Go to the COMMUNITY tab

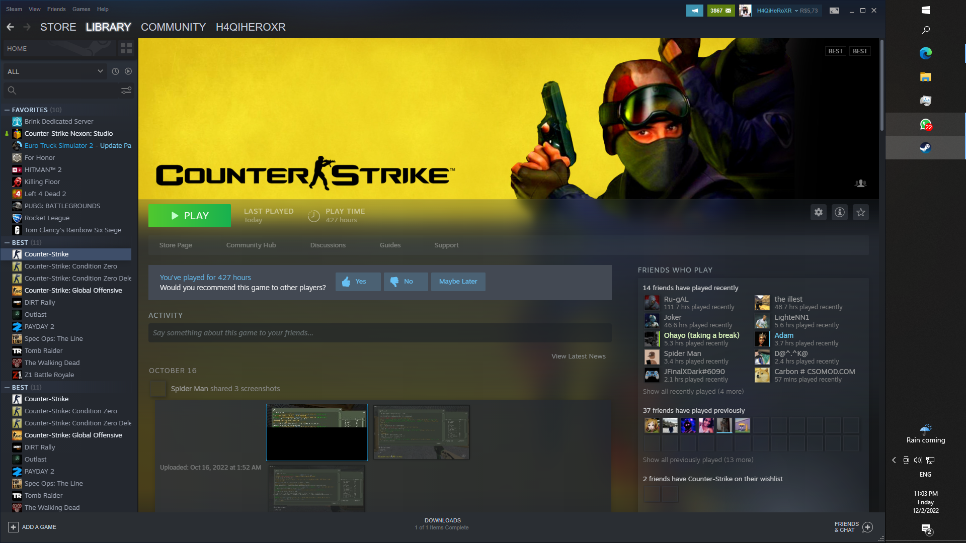pos(173,27)
